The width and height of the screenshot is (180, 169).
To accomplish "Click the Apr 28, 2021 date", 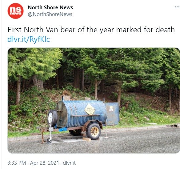I will coord(44,163).
